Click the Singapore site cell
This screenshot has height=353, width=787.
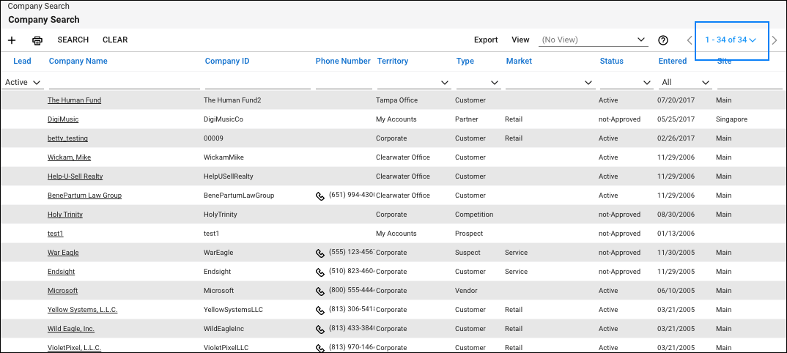[x=732, y=119]
